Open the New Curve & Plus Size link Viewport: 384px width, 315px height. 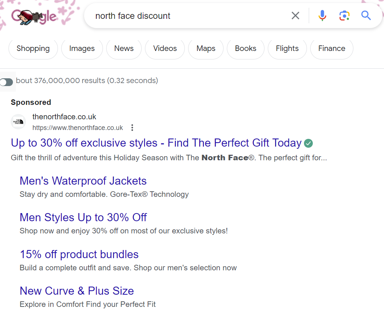[x=77, y=291]
